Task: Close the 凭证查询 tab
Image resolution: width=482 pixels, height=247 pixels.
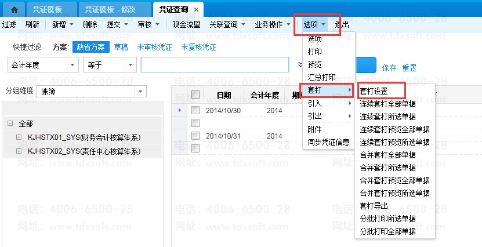Action: pos(196,10)
